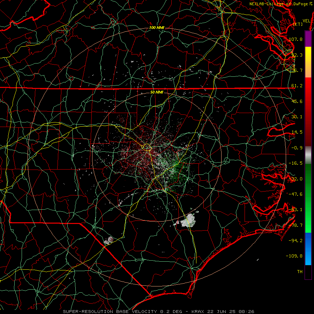Select the 45.6 value on velocity scale
Image resolution: width=314 pixels, height=314 pixels.
297,101
